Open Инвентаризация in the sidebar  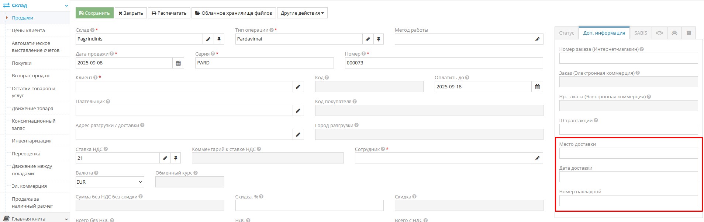(x=32, y=141)
